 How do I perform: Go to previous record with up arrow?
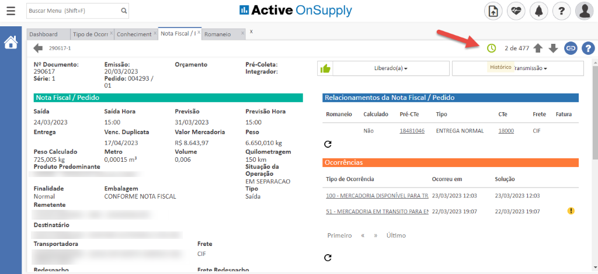pos(538,48)
